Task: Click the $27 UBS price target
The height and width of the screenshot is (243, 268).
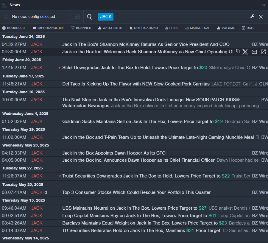Action: (202, 208)
